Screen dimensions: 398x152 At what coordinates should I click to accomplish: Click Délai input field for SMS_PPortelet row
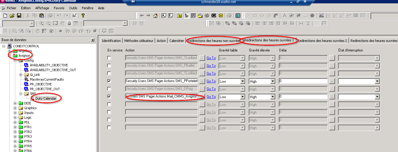coord(303,81)
